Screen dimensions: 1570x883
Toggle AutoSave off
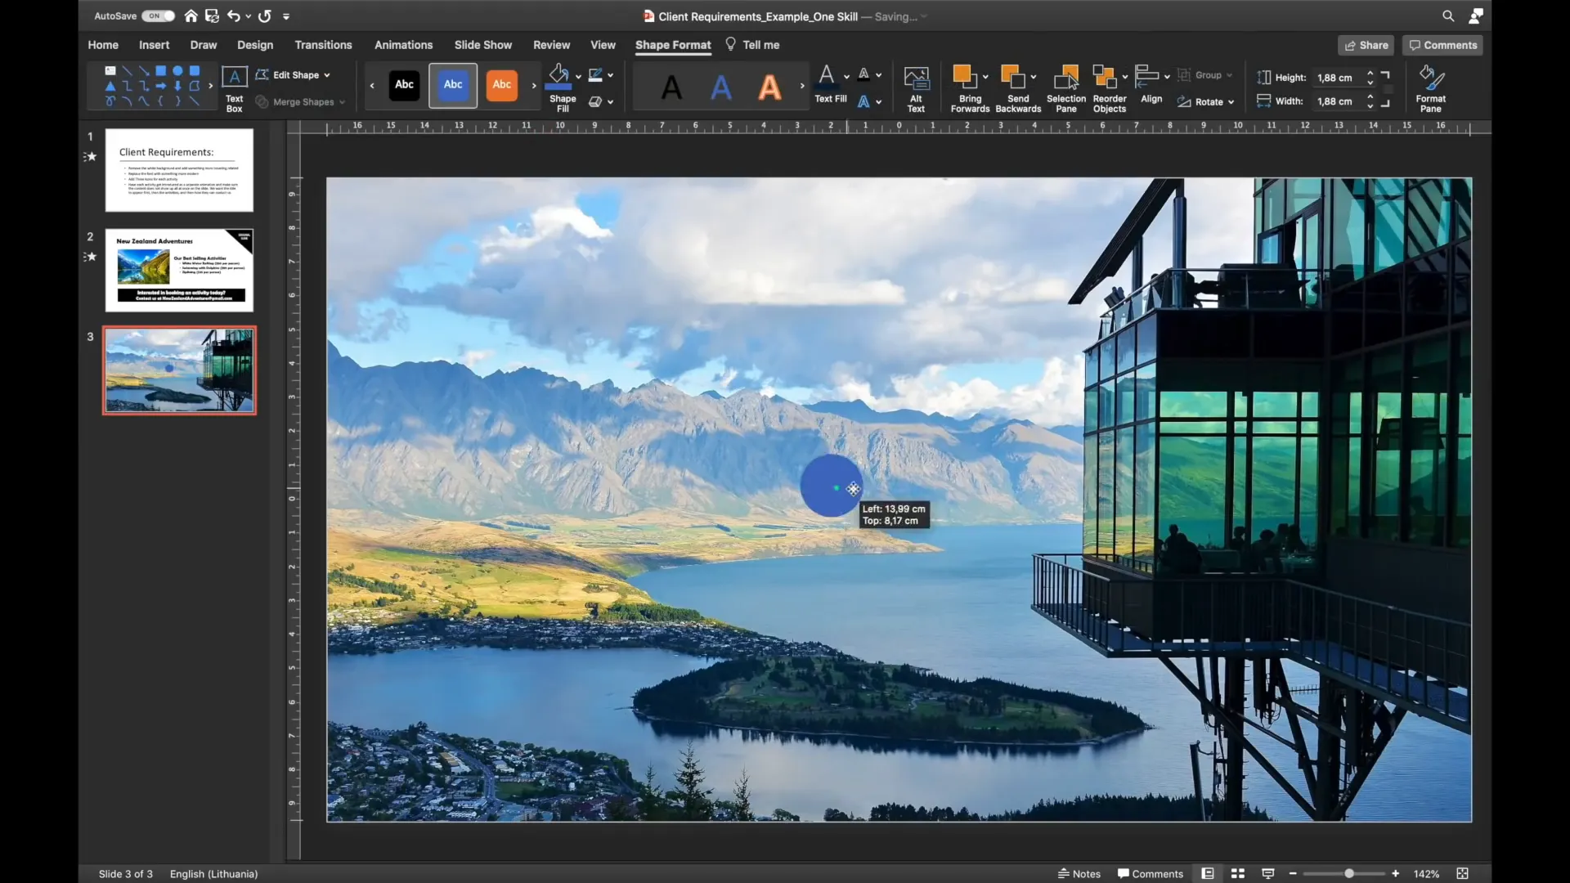click(158, 16)
